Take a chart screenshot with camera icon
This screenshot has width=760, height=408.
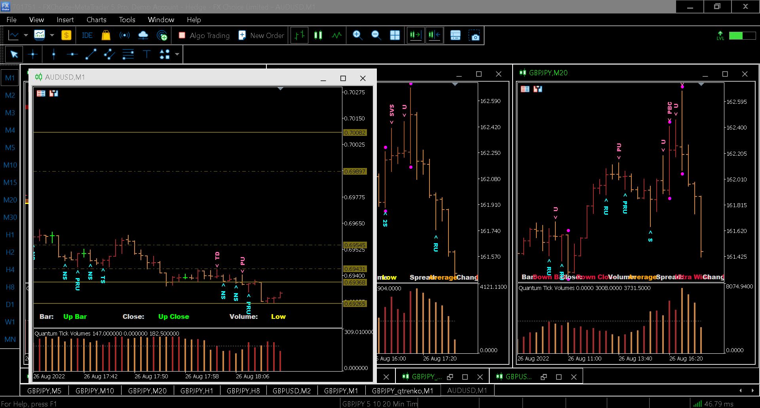click(474, 35)
